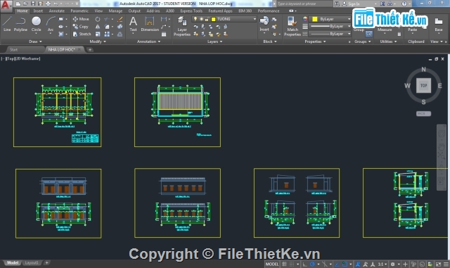Expand the Draw panel

click(x=35, y=42)
